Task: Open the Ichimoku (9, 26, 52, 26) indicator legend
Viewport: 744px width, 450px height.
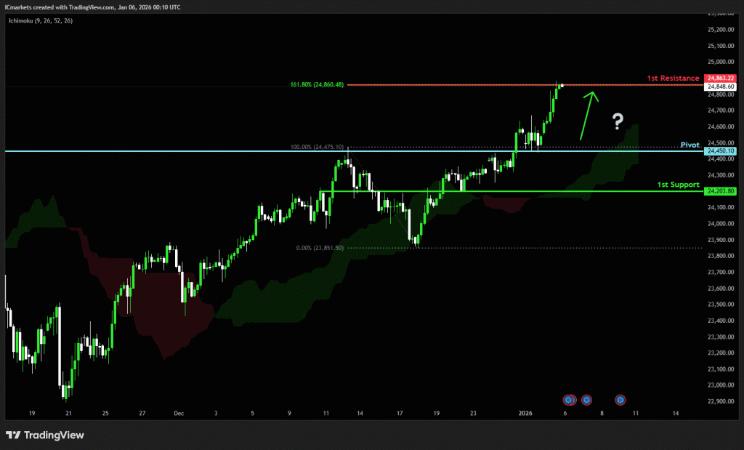Action: click(x=41, y=20)
